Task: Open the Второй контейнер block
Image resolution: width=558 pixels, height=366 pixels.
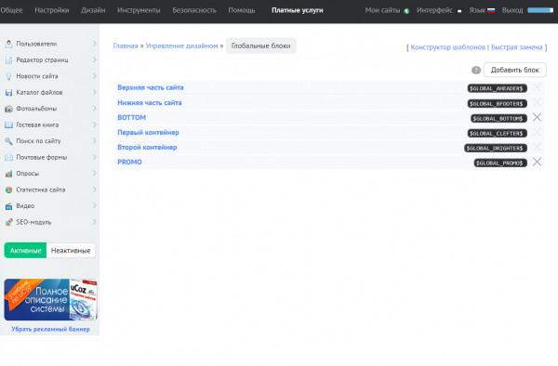Action: click(x=147, y=148)
